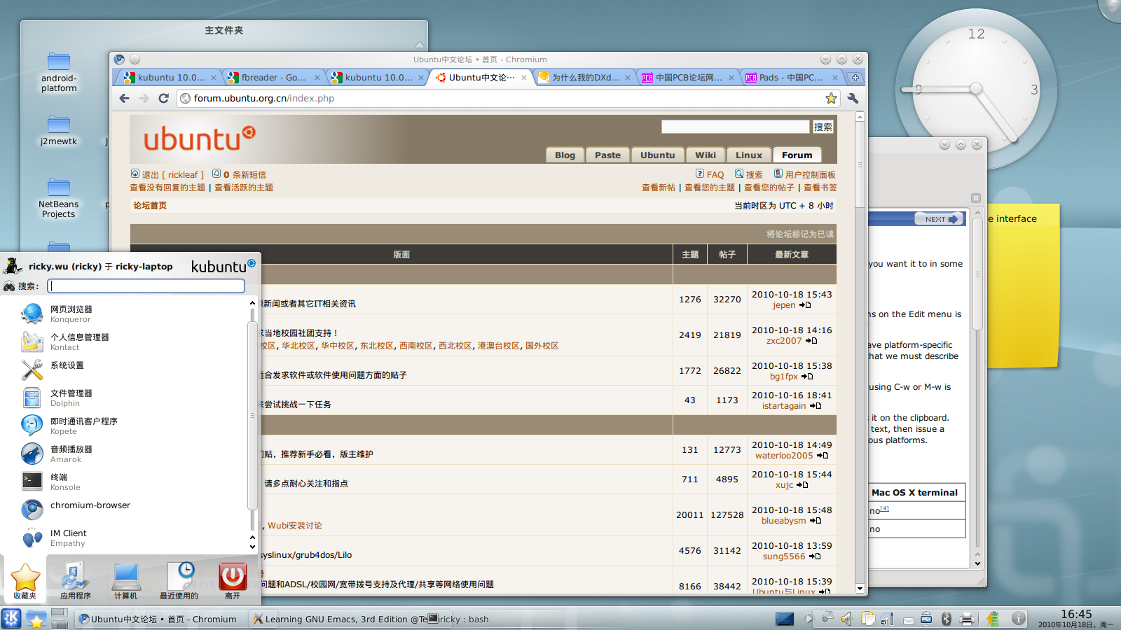This screenshot has height=630, width=1121.
Task: Click 查看新帖 link
Action: point(659,188)
